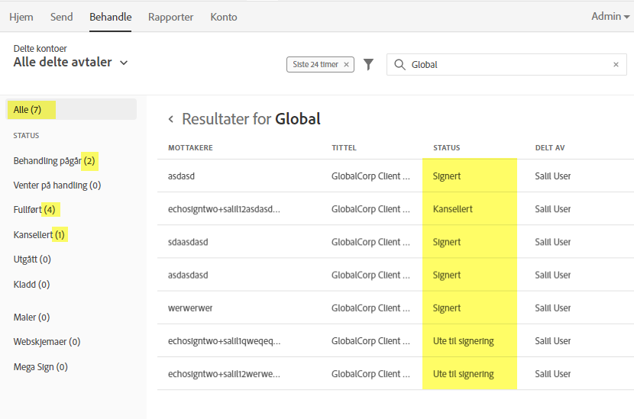Select the Alle (7) filter
This screenshot has height=419, width=634.
click(27, 110)
